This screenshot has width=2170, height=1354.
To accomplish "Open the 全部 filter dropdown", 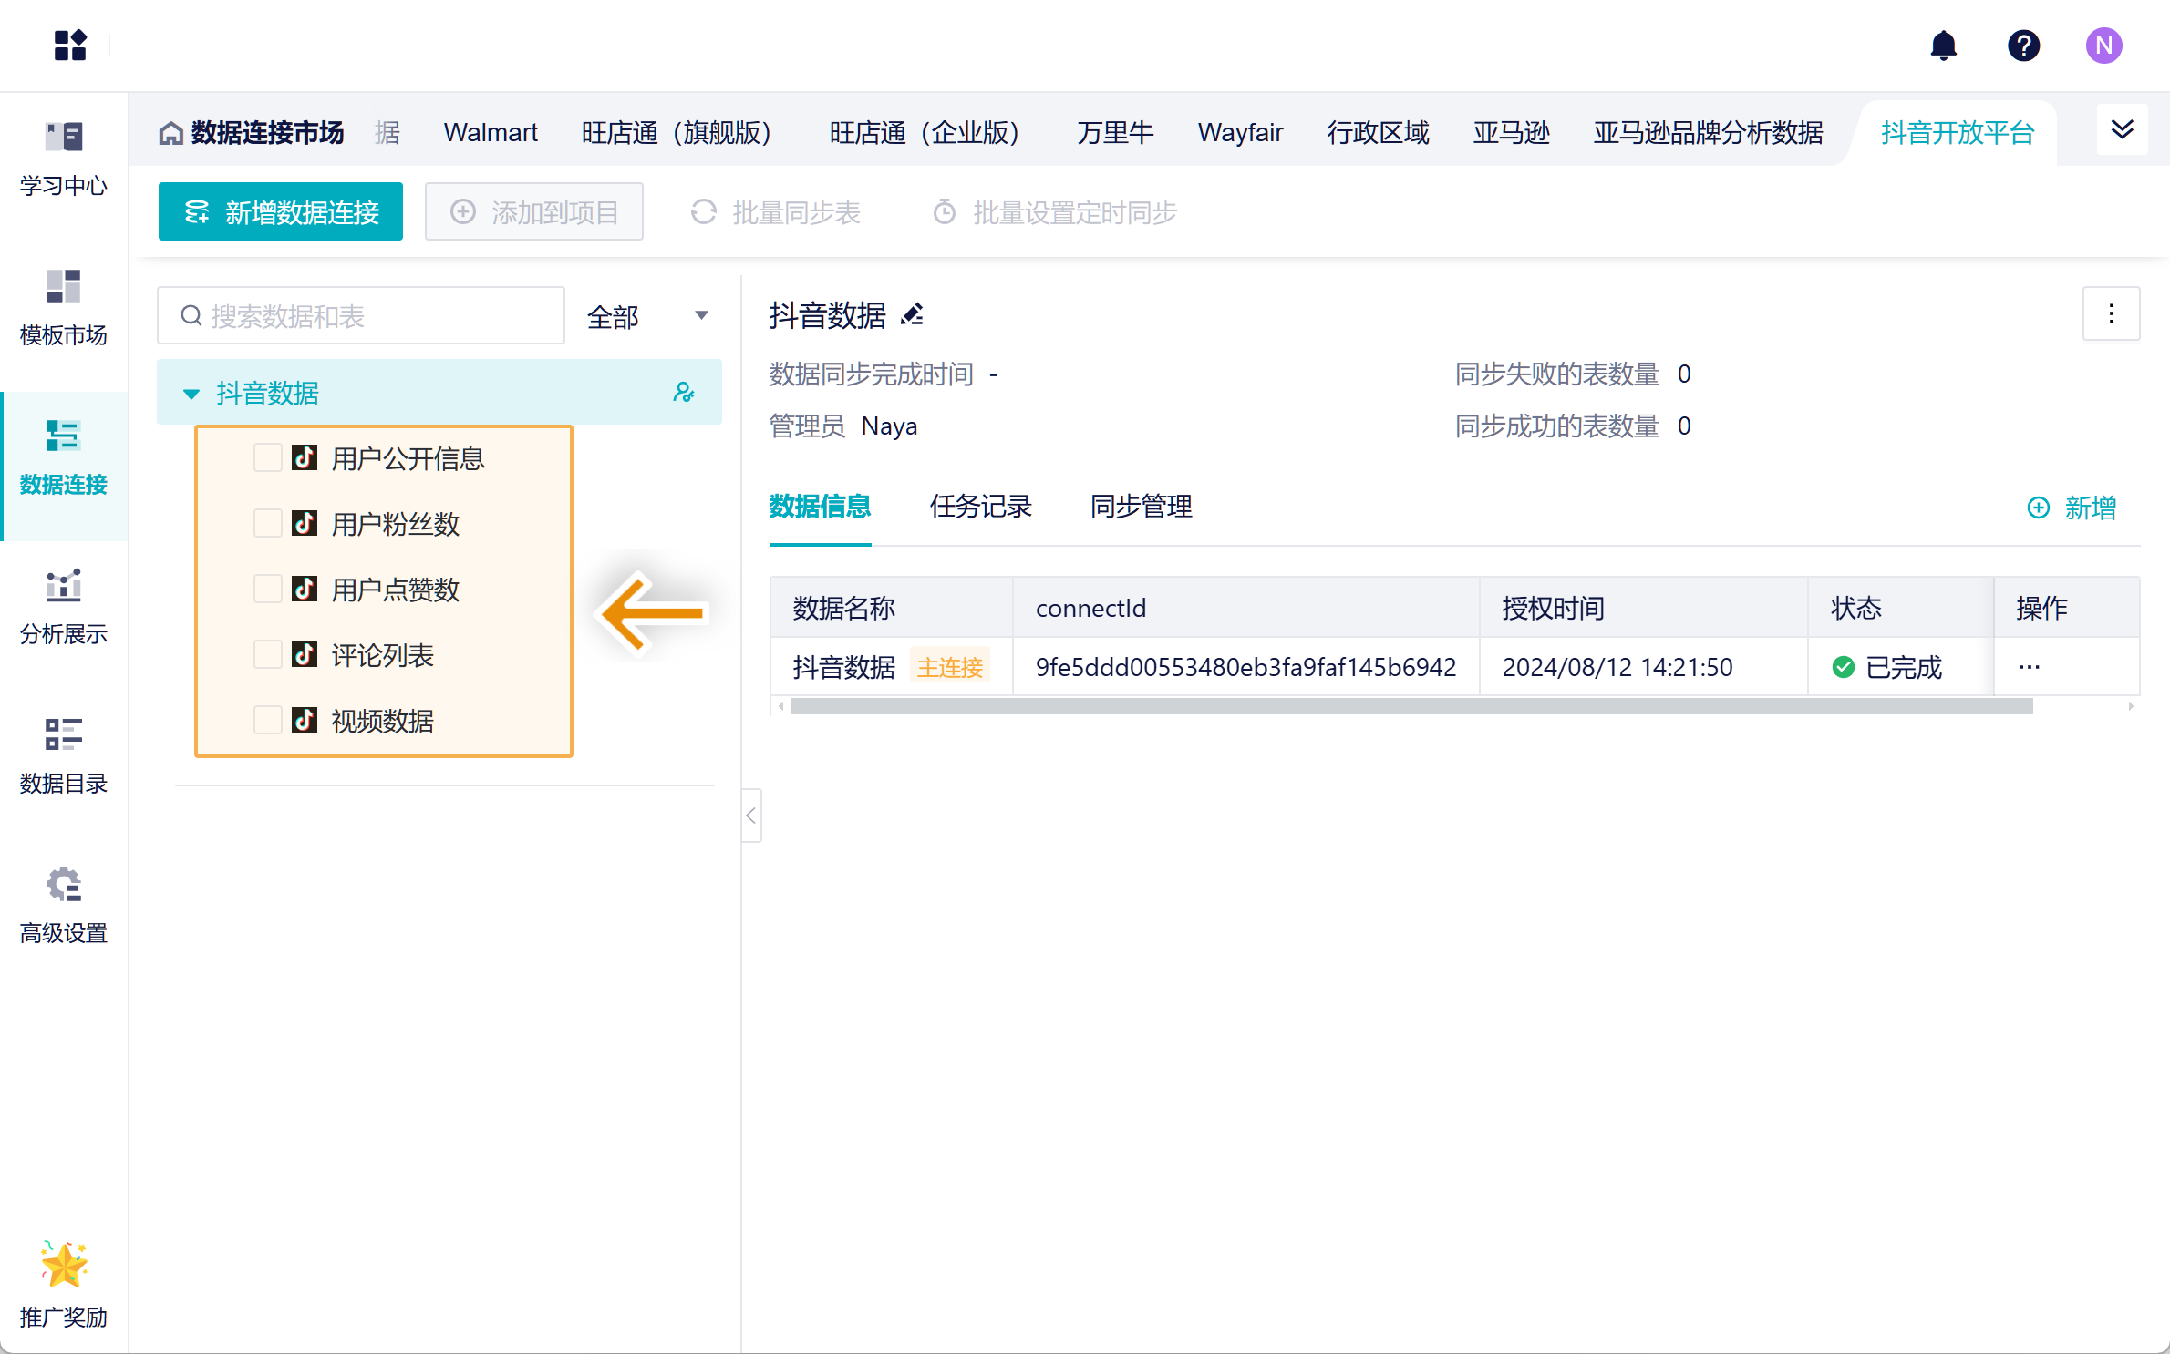I will [x=646, y=316].
